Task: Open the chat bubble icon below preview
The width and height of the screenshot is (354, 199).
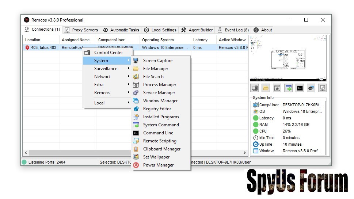Action: click(311, 88)
